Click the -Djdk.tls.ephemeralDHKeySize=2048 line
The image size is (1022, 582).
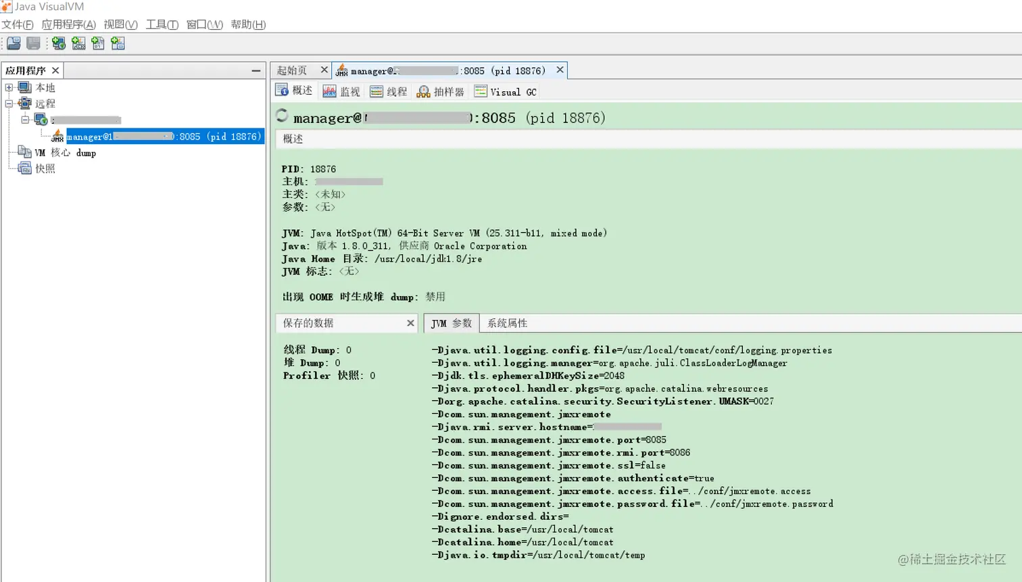coord(528,376)
